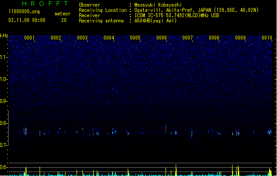Viewport: 277px width, 176px height.
Task: Click time marker 0007
Action: 188,38
